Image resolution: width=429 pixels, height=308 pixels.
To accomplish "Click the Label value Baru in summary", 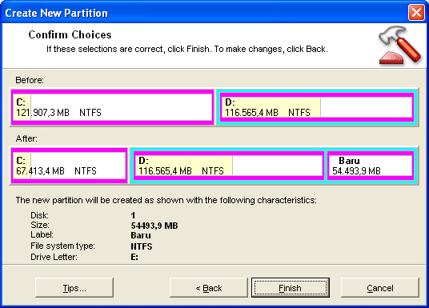I will (x=141, y=235).
